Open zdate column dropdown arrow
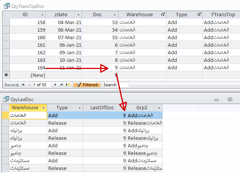The width and height of the screenshot is (240, 173). [78, 15]
